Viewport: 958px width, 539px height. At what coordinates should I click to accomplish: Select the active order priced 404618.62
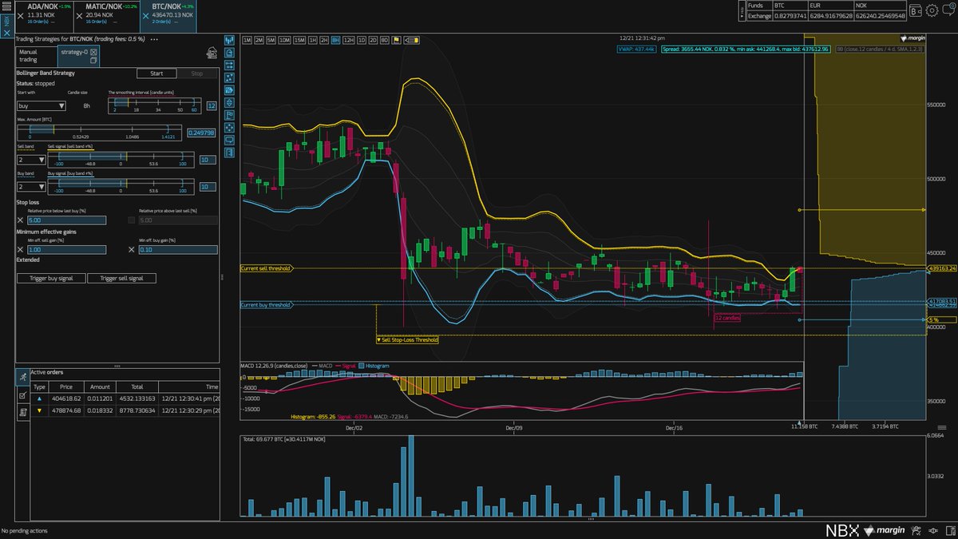pos(125,397)
